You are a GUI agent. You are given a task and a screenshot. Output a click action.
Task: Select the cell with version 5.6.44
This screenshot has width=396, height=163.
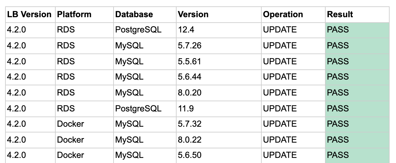pyautogui.click(x=219, y=77)
